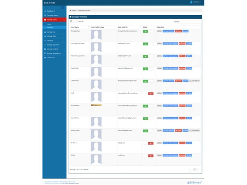This screenshot has width=247, height=185.
Task: Click inside the Search input field
Action: [x=190, y=22]
